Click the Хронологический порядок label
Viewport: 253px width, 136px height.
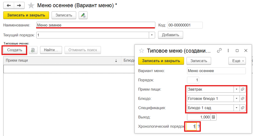[161, 126]
